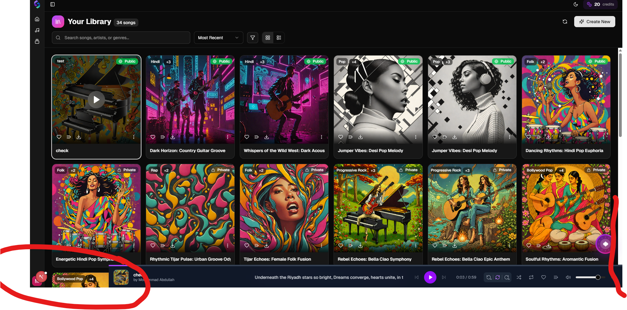Refresh the library with the reload icon
627x310 pixels.
coord(565,22)
